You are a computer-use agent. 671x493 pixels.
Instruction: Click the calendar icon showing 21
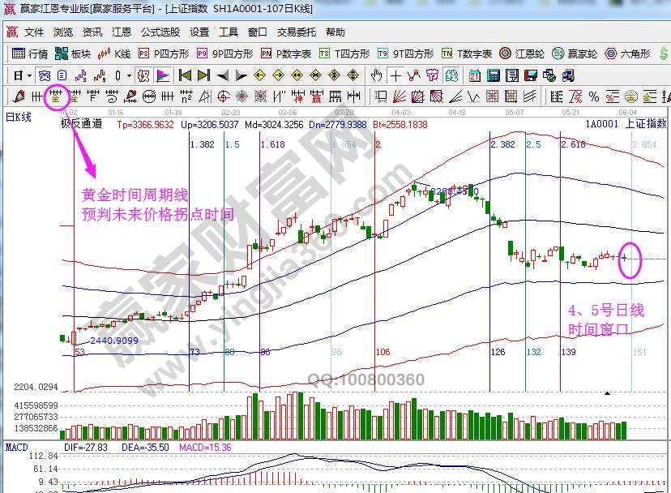click(x=475, y=75)
